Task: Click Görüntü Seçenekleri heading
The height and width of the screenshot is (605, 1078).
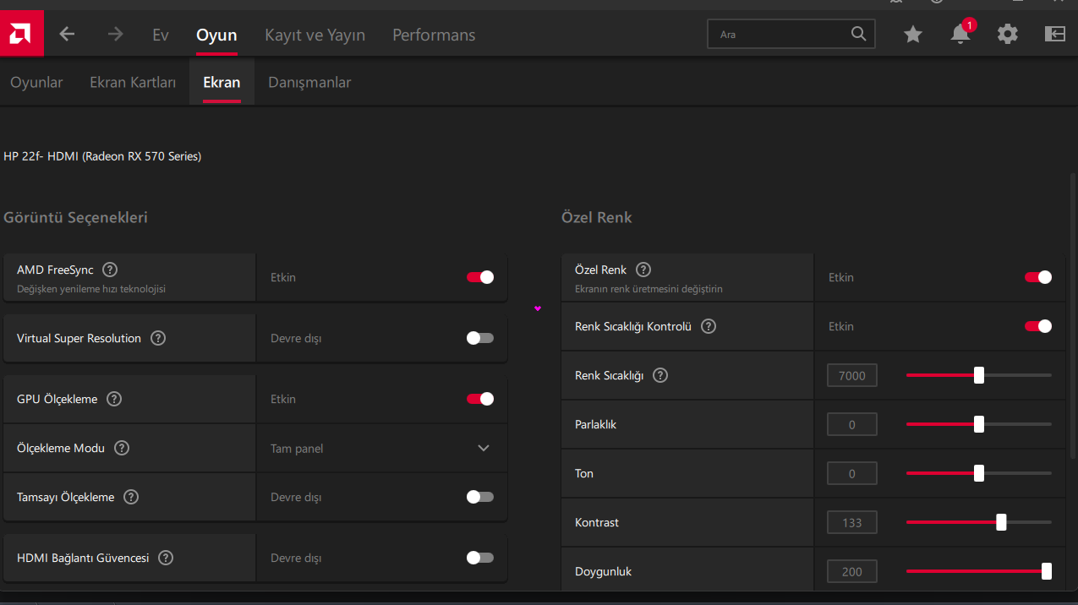Action: (75, 217)
